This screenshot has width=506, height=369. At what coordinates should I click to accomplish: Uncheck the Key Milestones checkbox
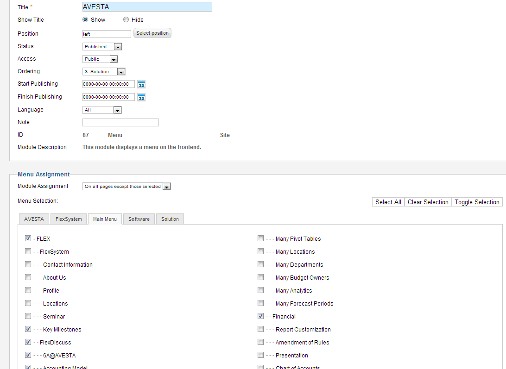click(28, 329)
